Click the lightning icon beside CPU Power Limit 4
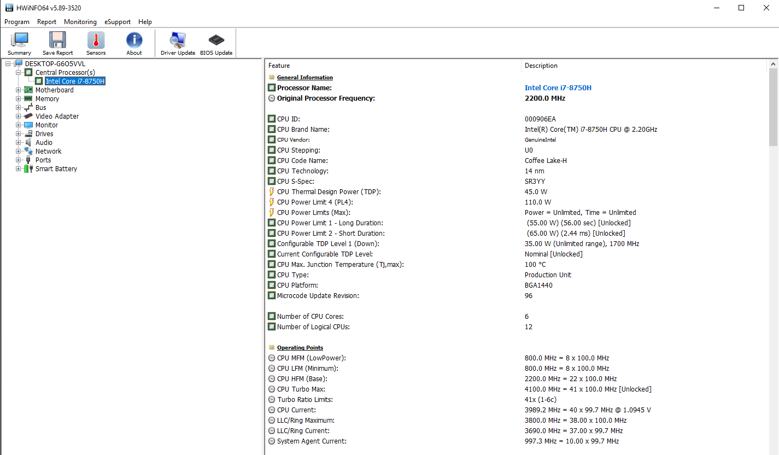The image size is (779, 455). point(272,202)
